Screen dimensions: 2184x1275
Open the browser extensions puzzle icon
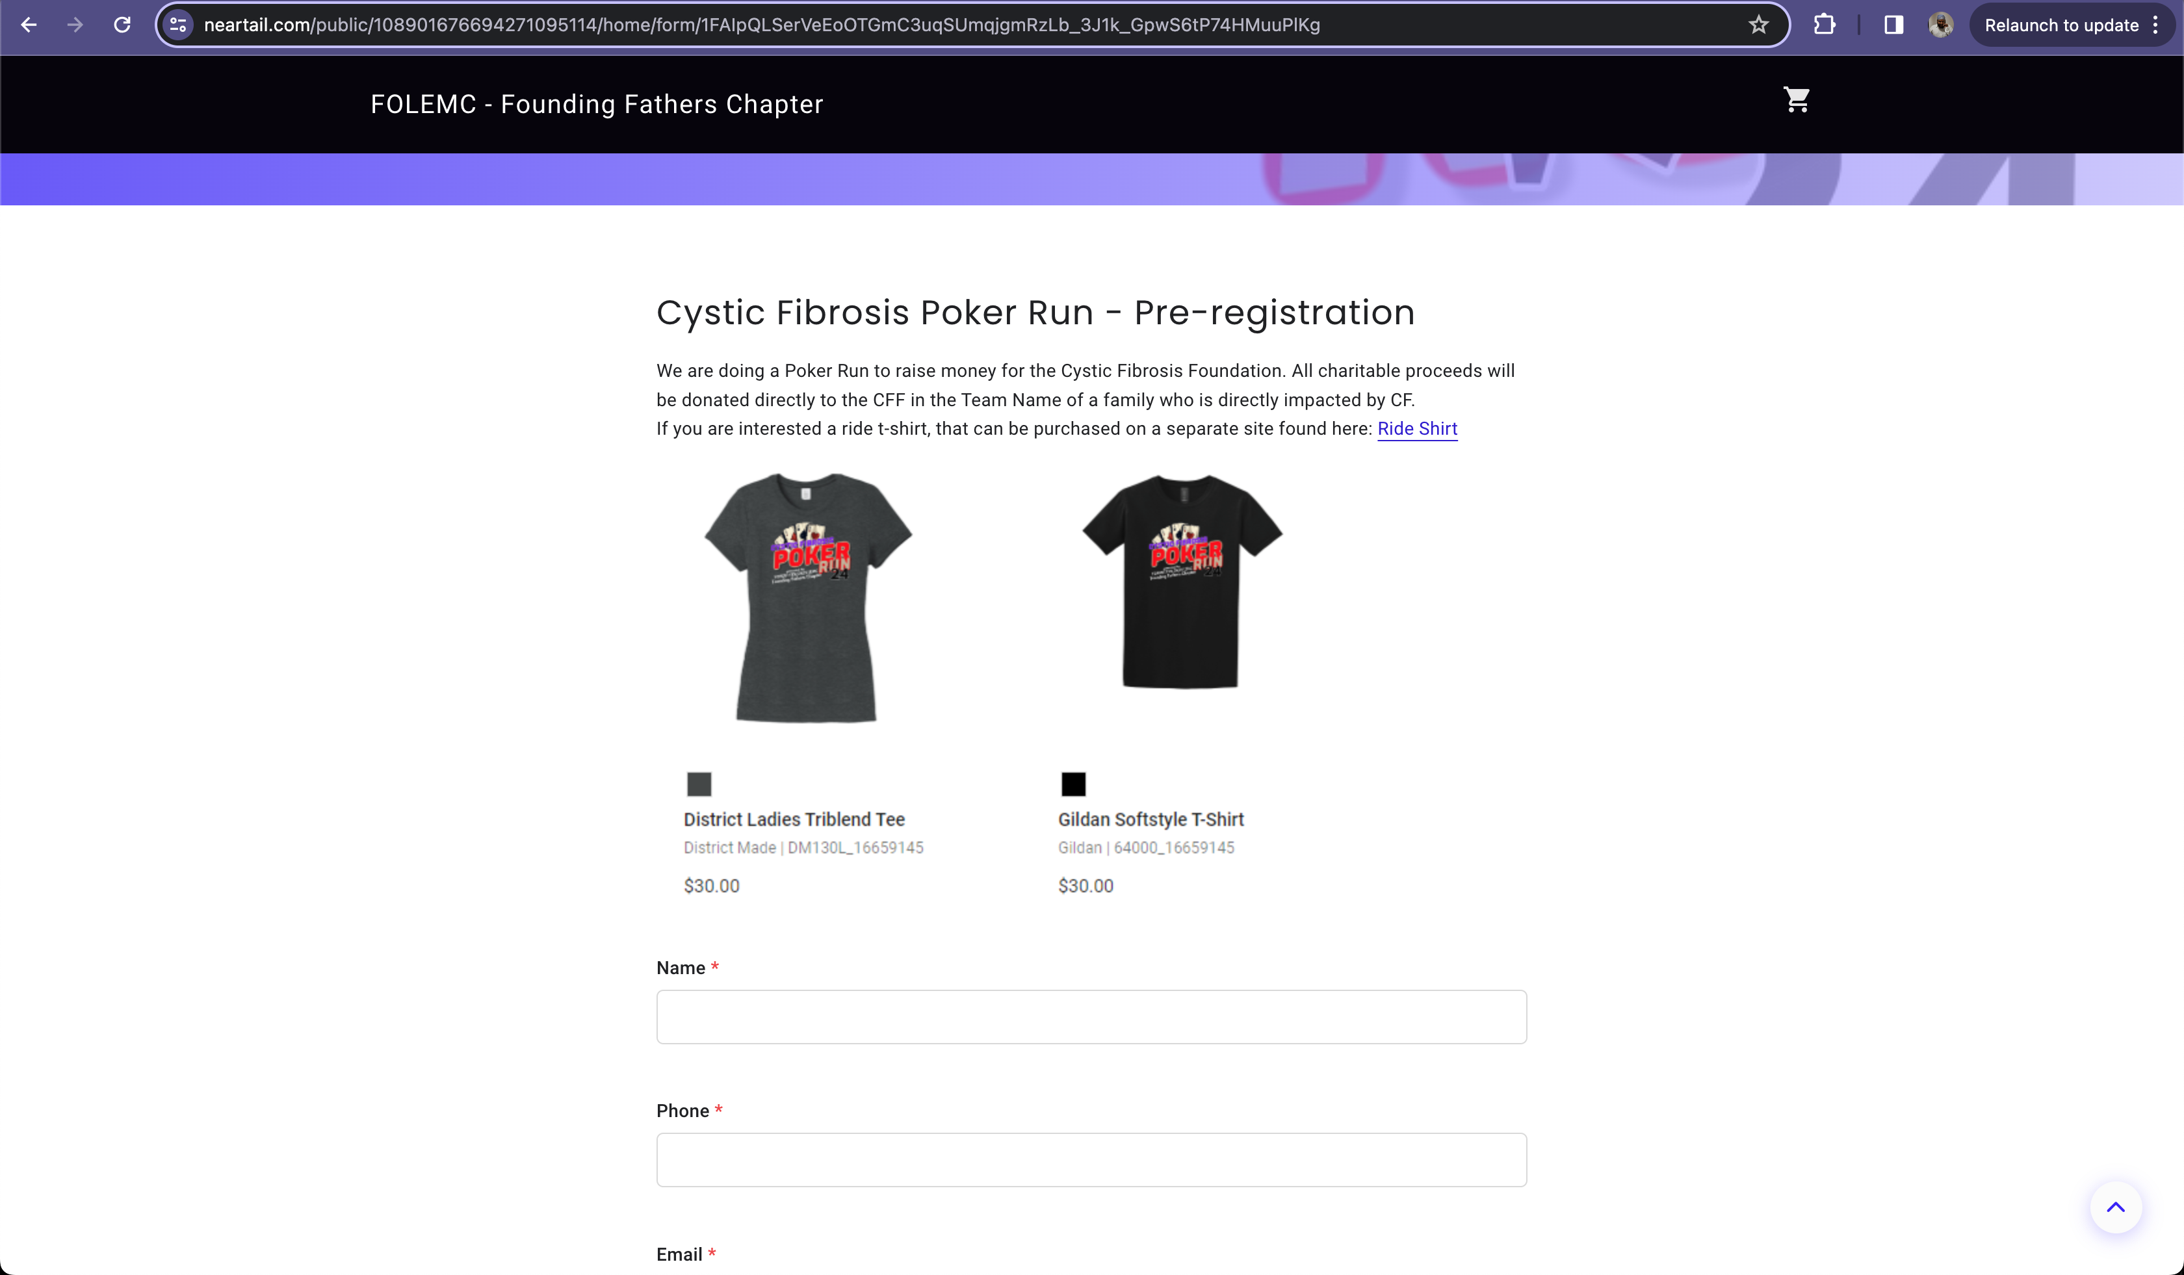click(1825, 25)
